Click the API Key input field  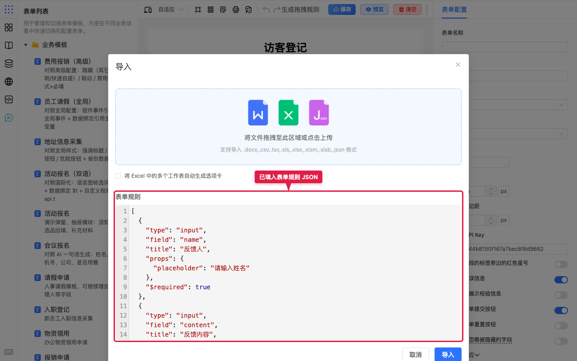pyautogui.click(x=518, y=249)
